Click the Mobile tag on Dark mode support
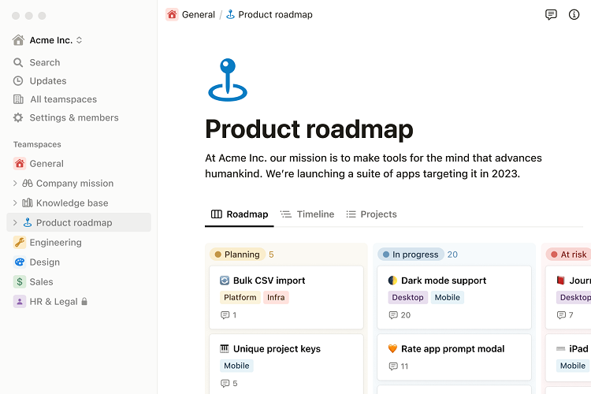This screenshot has width=591, height=394. coord(448,298)
